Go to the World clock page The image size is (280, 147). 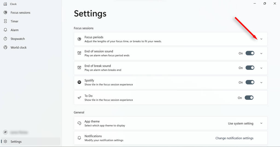click(19, 47)
